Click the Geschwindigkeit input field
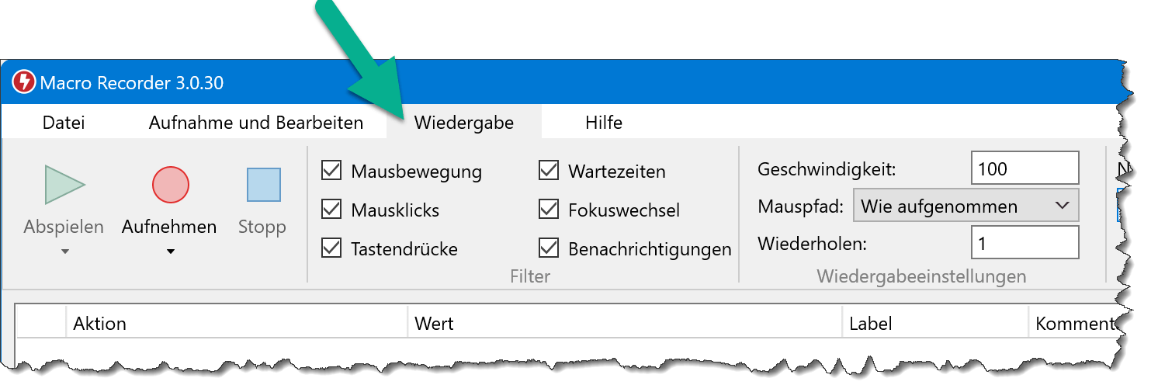 click(1024, 168)
